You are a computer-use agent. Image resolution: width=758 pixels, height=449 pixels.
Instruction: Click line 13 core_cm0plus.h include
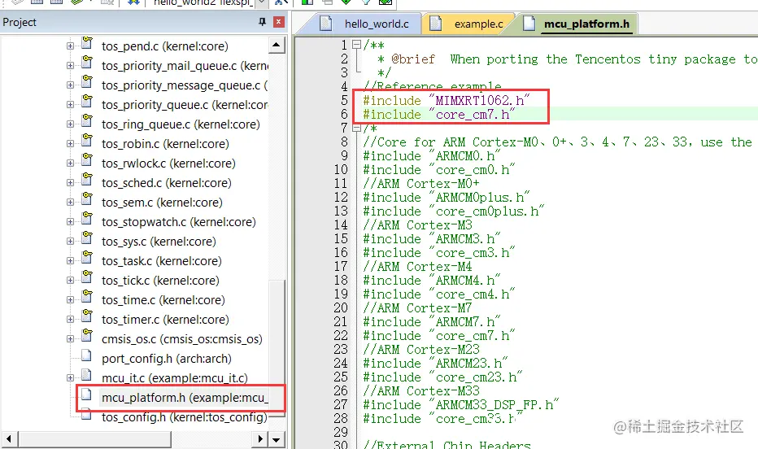454,211
